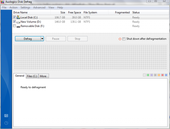Open the Advanced menu

[x=39, y=7]
